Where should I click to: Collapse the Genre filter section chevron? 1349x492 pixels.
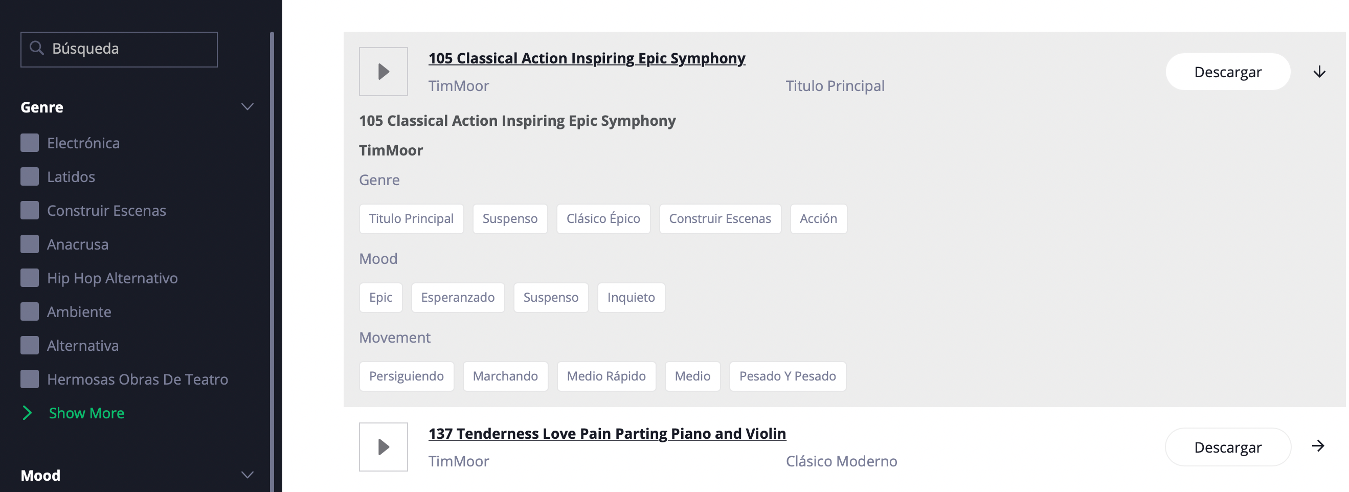coord(247,107)
